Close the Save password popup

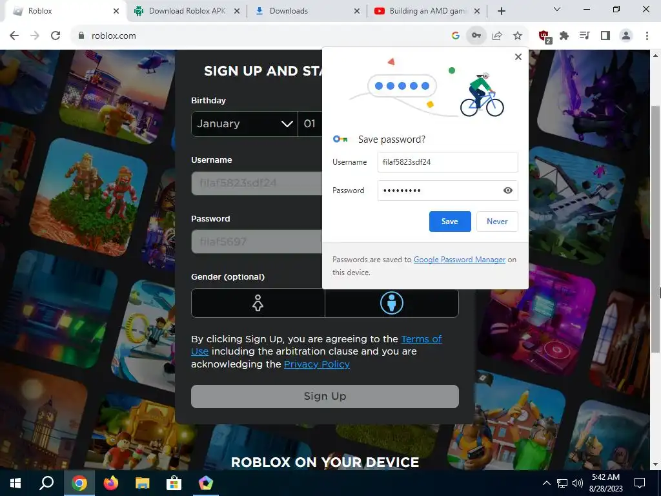click(x=518, y=57)
